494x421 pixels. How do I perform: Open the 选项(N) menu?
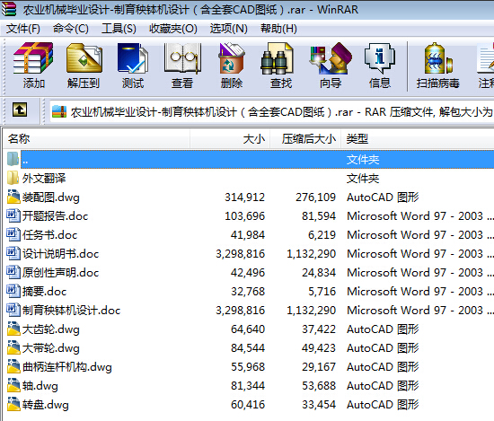point(229,29)
